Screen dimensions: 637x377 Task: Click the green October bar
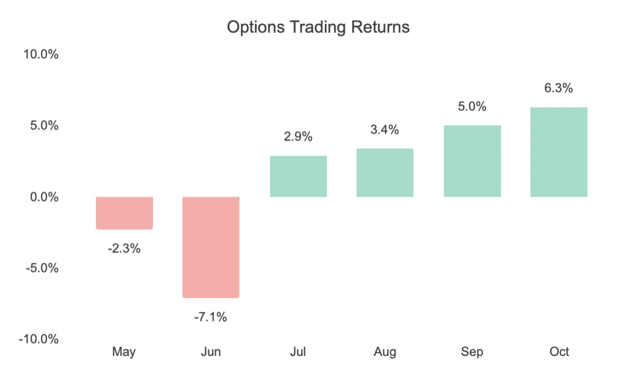(558, 152)
